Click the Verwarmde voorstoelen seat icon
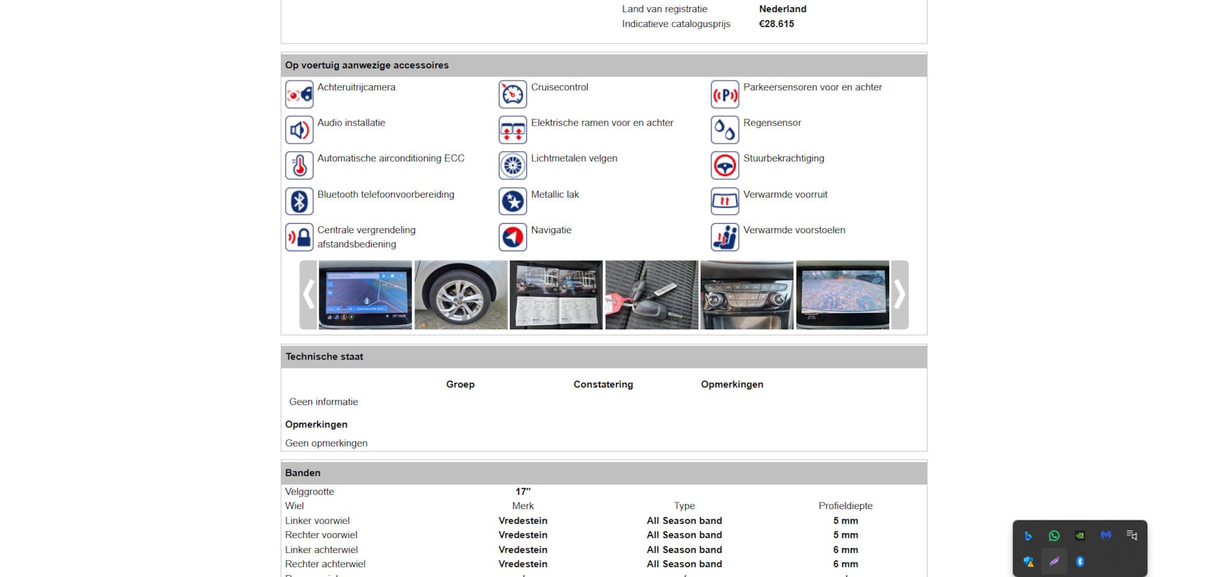 (x=724, y=237)
